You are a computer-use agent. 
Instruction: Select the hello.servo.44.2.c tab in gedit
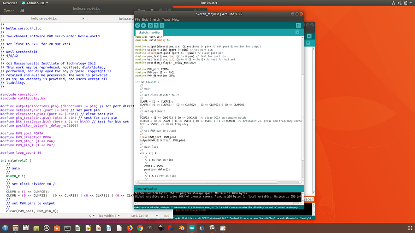pos(44,18)
